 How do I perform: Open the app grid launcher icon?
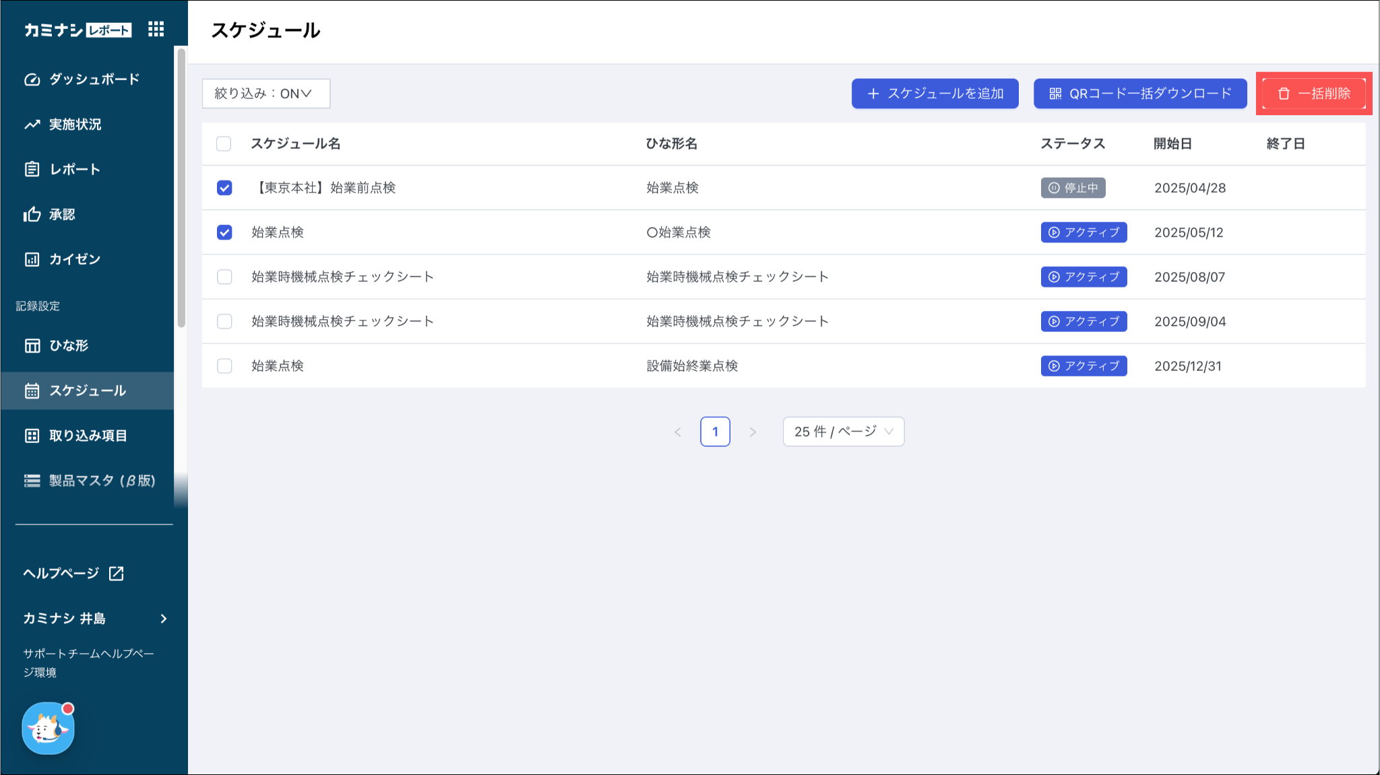coord(156,29)
